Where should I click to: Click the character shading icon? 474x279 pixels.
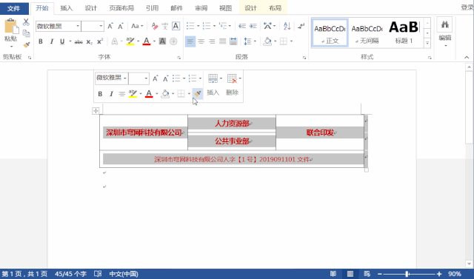[162, 41]
